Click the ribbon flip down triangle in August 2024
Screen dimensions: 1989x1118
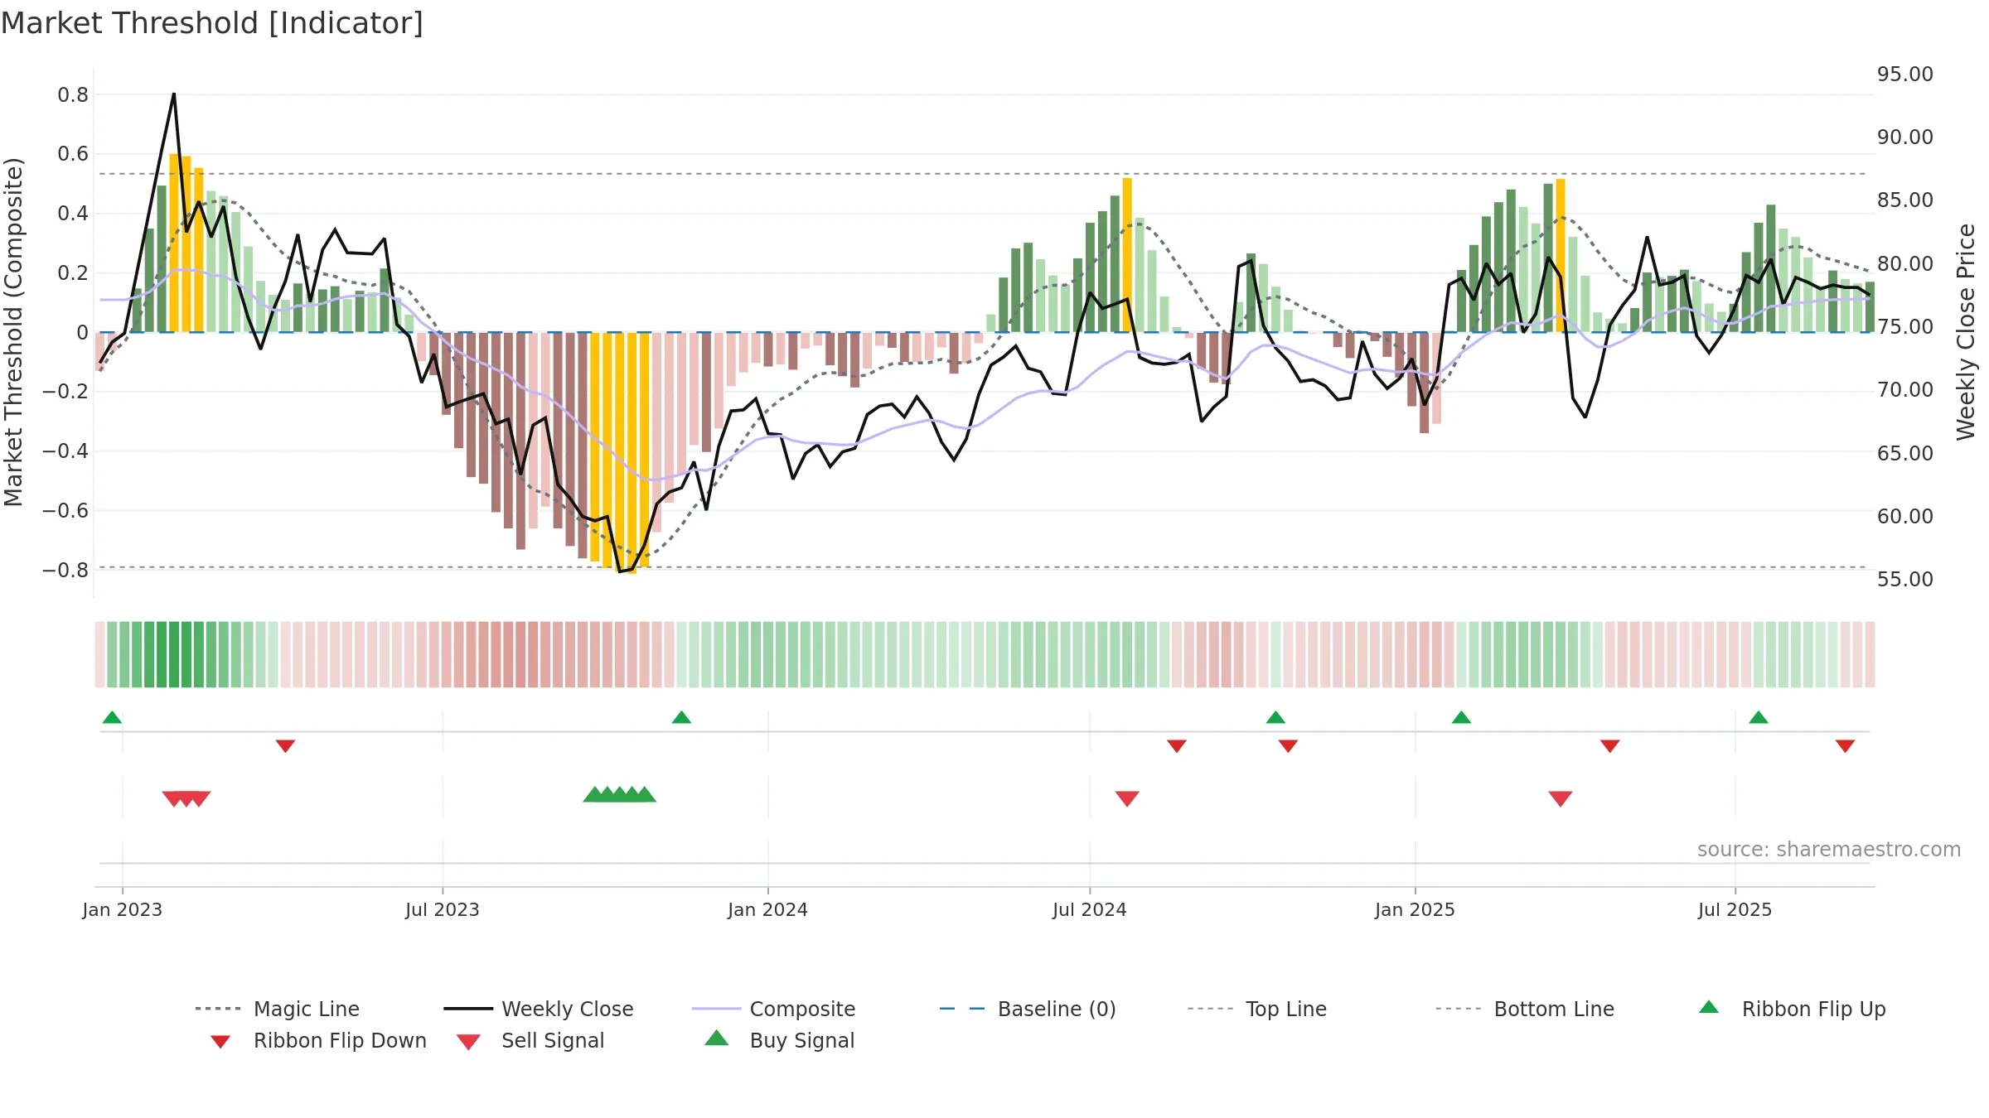1177,746
